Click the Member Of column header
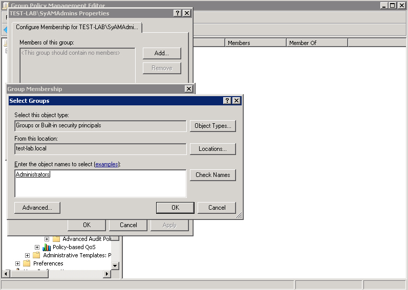 [x=317, y=43]
